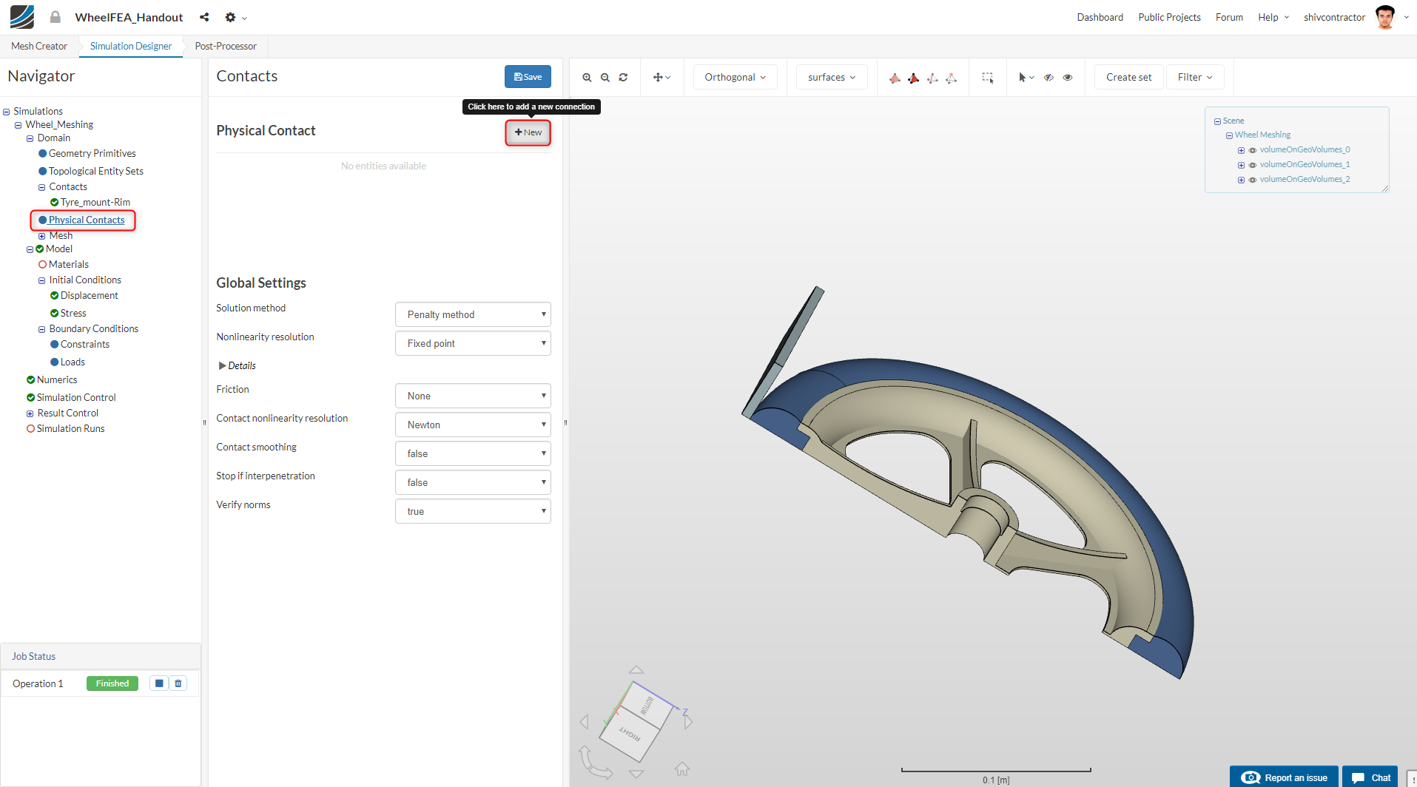The height and width of the screenshot is (787, 1417).
Task: Delete Operation 1 with the trash icon
Action: (x=178, y=683)
